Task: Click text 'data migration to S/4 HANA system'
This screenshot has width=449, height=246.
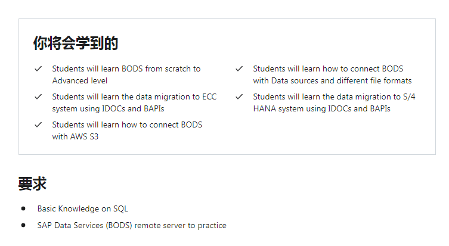Action: tap(334, 102)
